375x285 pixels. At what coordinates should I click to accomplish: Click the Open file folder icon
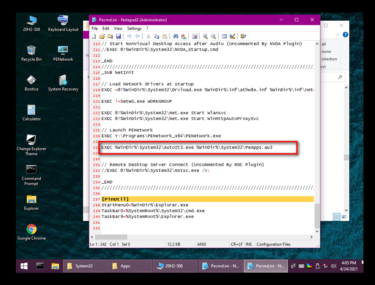102,36
